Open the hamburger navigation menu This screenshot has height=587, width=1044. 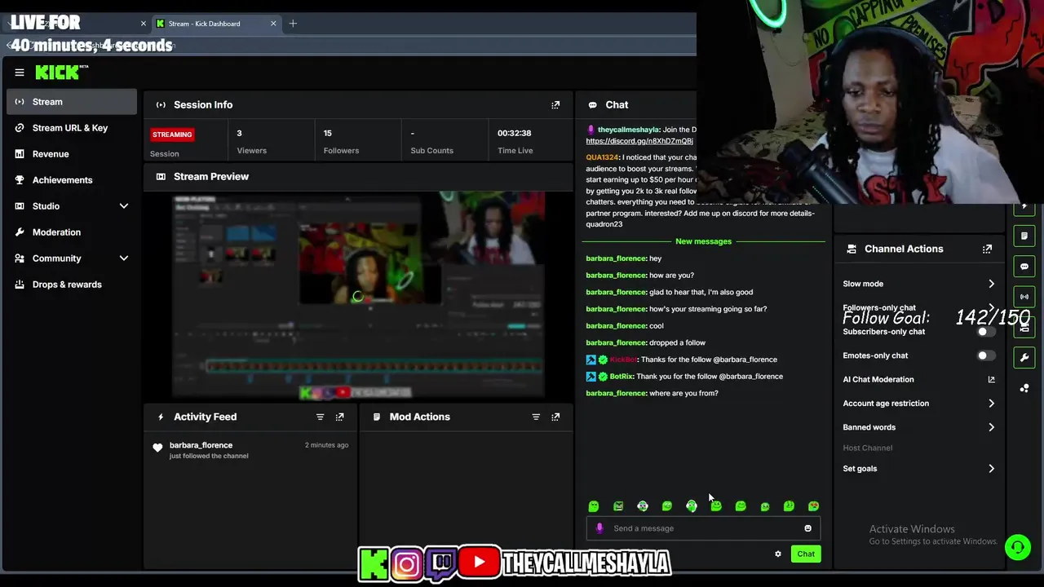[20, 73]
